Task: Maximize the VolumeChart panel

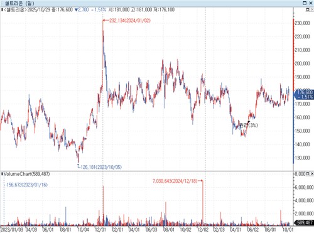Action: (308, 174)
